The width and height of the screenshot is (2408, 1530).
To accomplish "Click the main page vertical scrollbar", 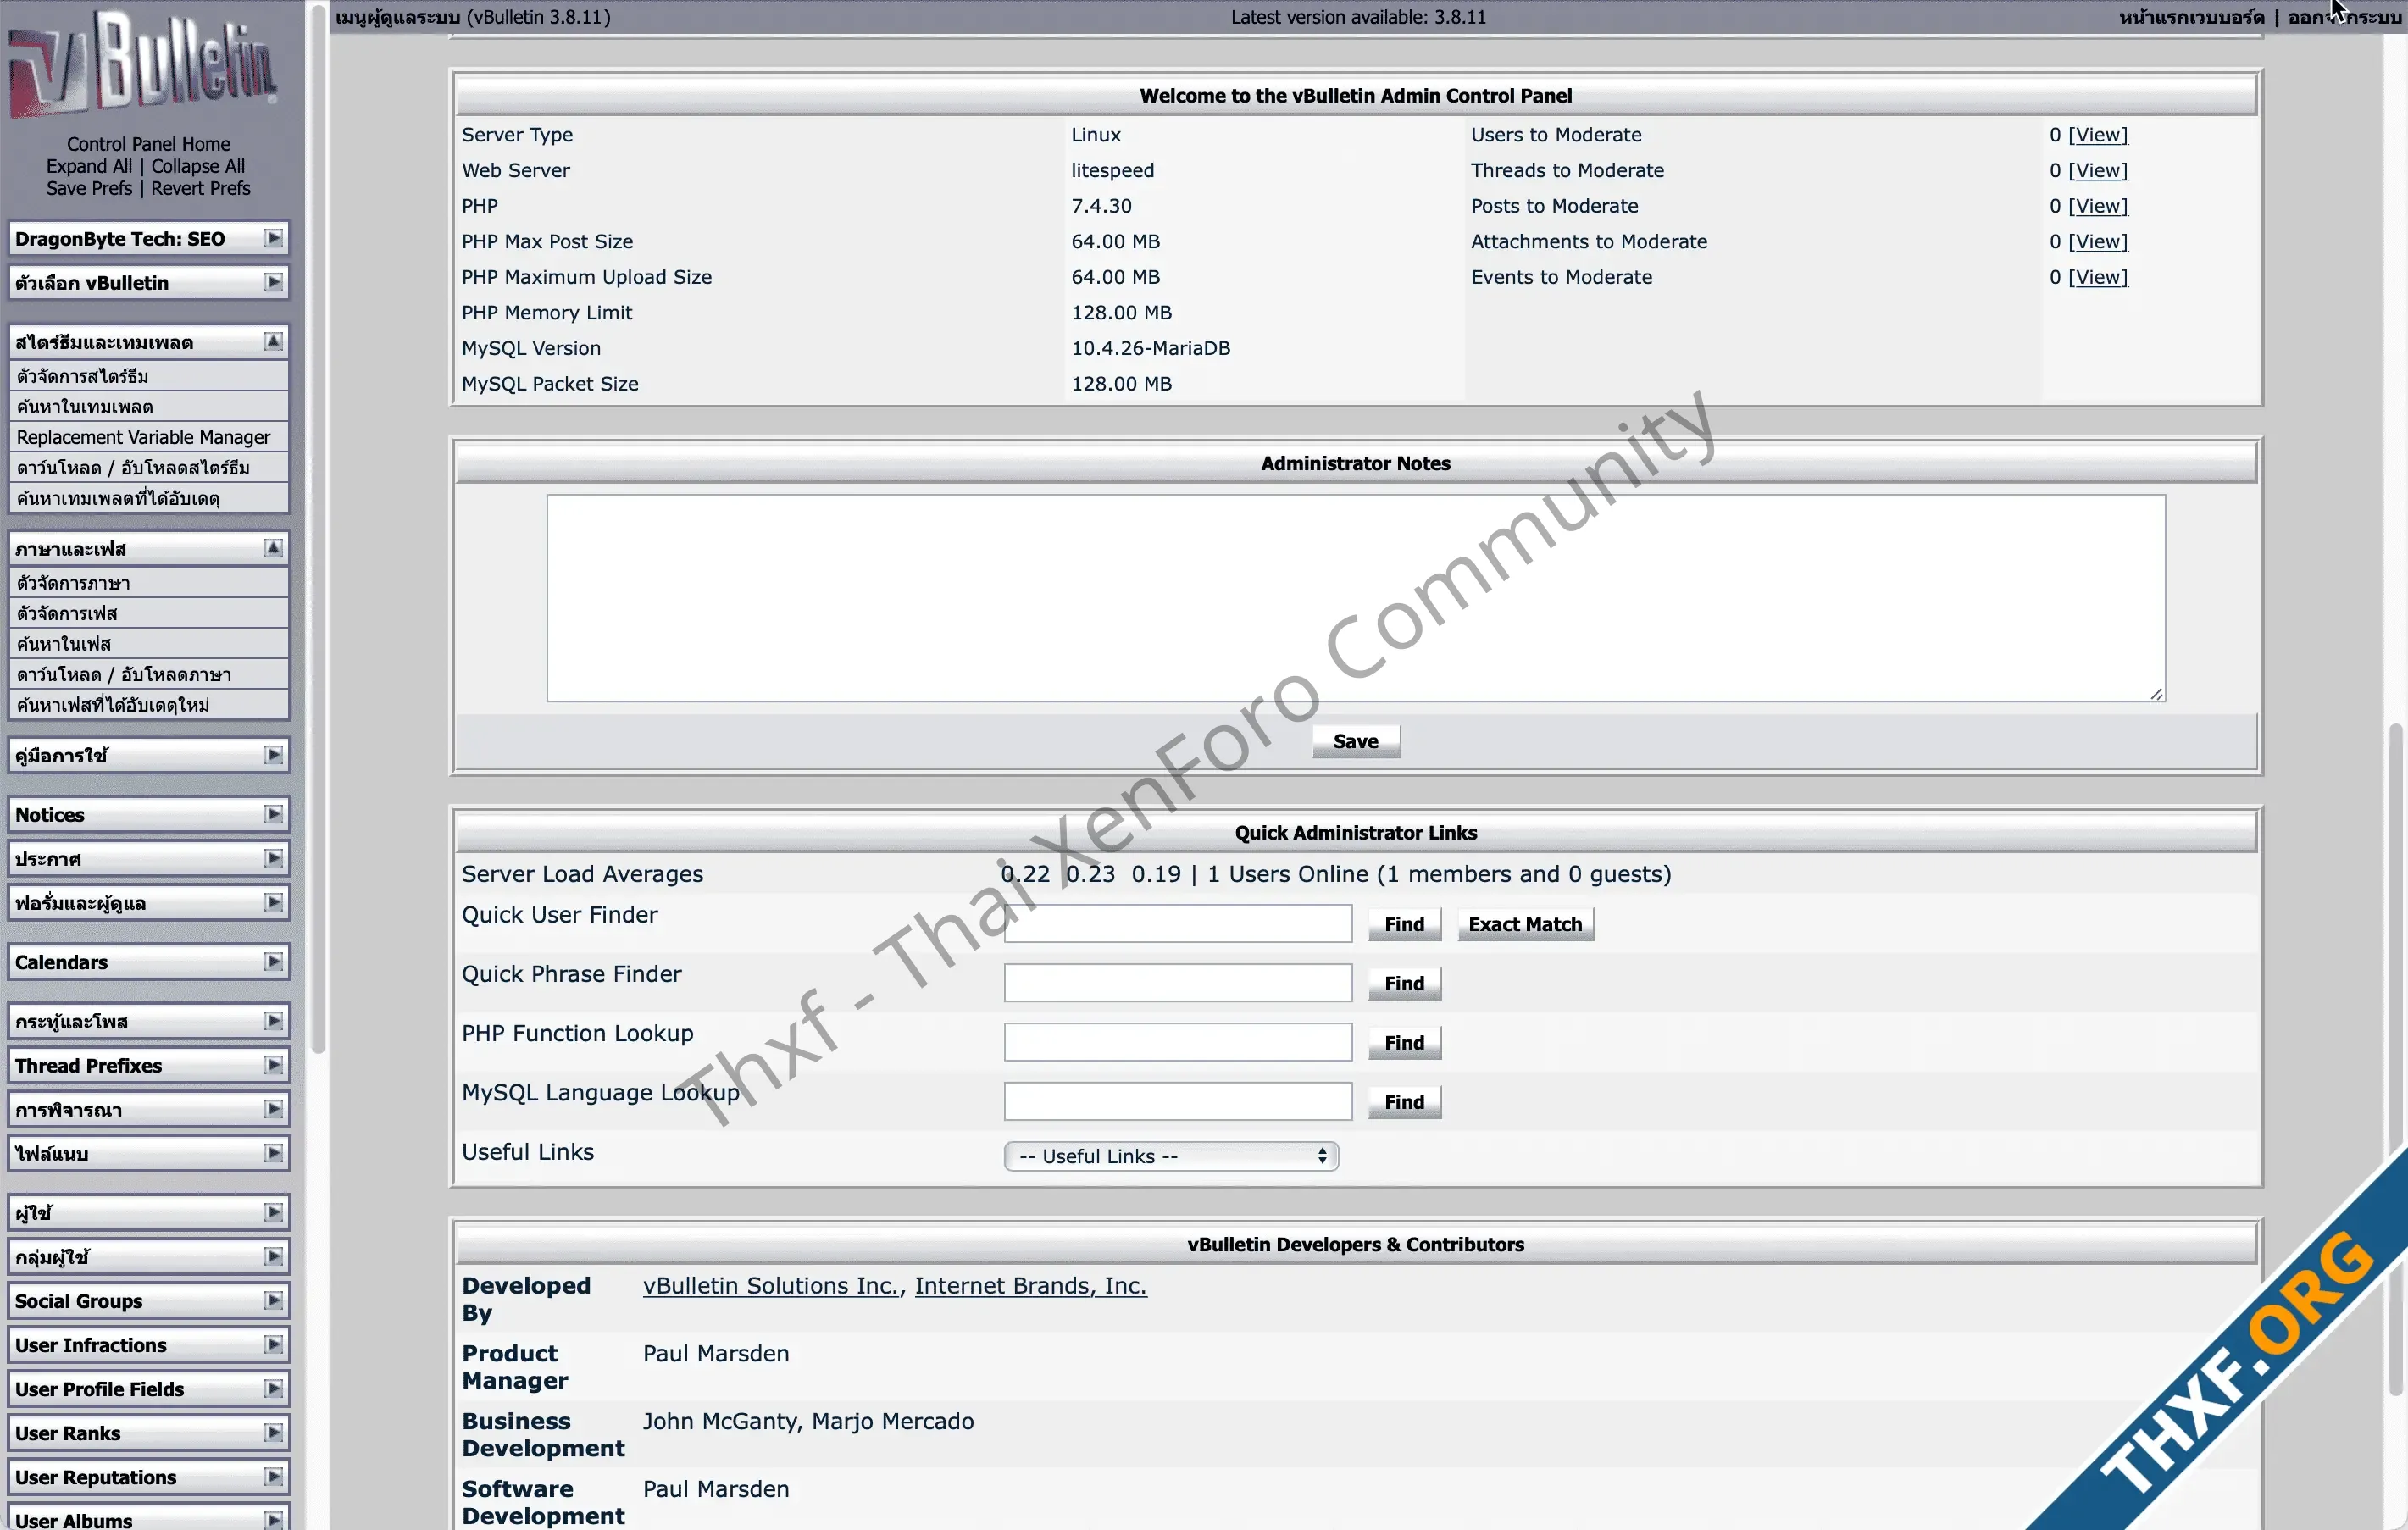I will [2395, 1060].
